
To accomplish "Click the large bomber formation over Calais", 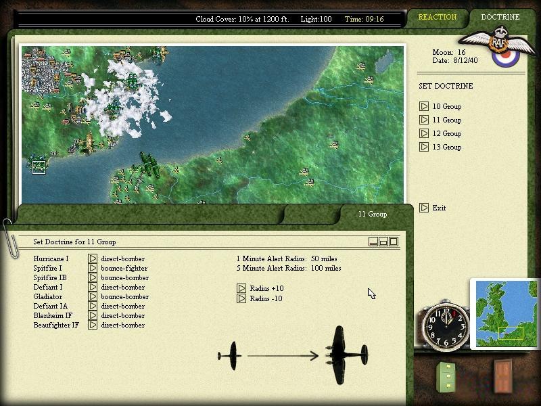I will point(149,164).
